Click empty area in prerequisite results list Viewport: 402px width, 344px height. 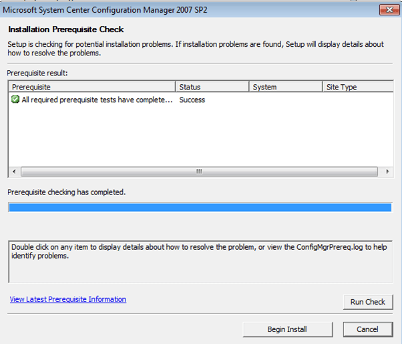point(200,137)
